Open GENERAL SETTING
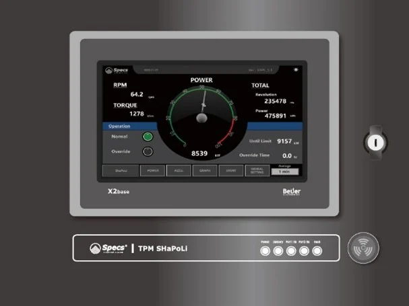This screenshot has height=306, width=409. [257, 171]
